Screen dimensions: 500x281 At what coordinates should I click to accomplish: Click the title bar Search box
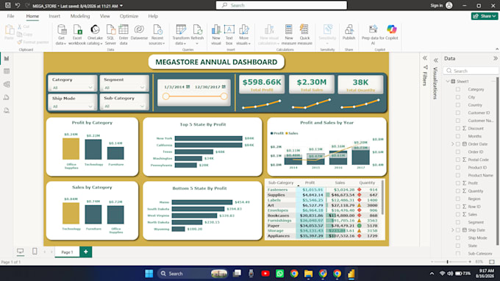[282, 5]
